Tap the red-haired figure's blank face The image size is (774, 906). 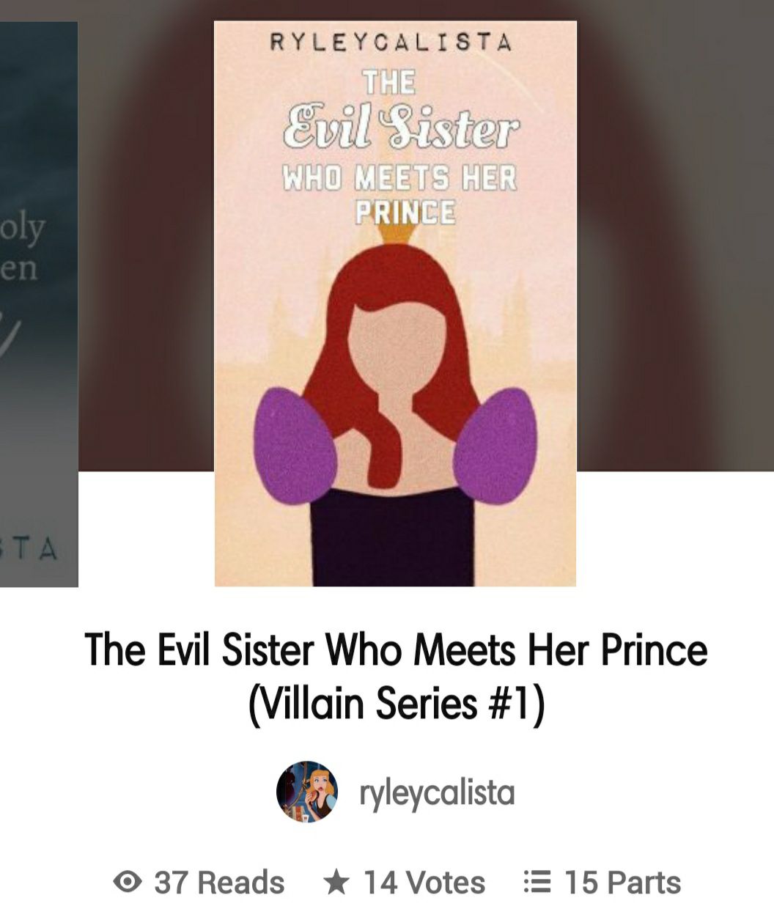point(395,345)
